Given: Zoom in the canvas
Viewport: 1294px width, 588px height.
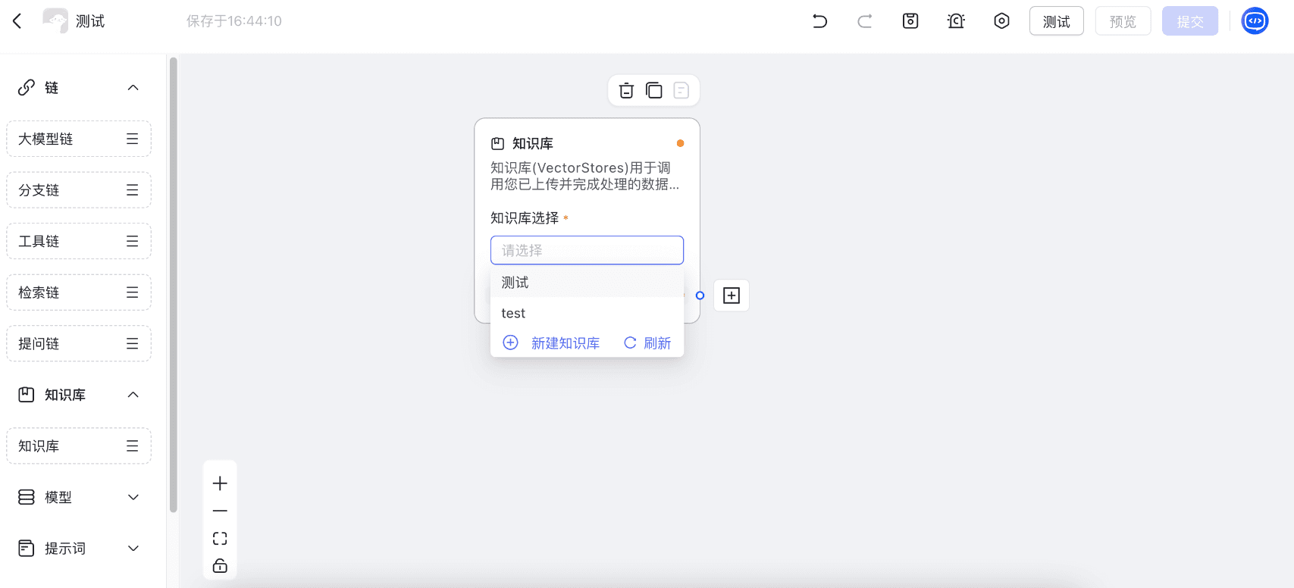Looking at the screenshot, I should [x=220, y=483].
